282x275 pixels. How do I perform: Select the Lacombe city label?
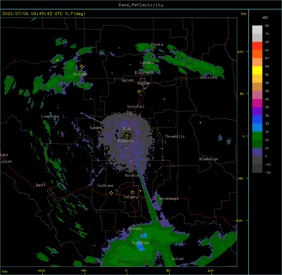147,62
